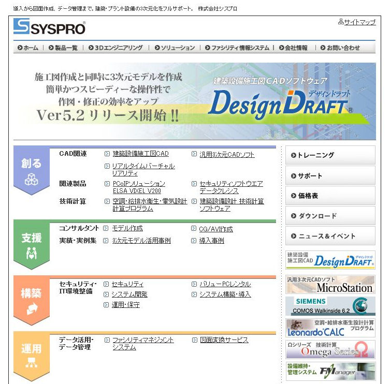Click the 運用 category network icon
Image resolution: width=390 pixels, height=384 pixels.
32,363
